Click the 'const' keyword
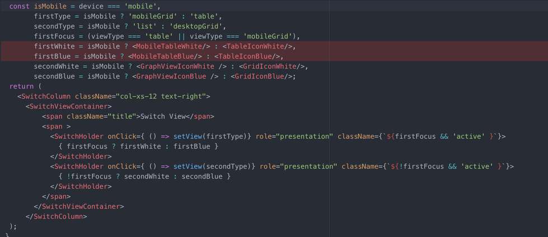This screenshot has height=237, width=548. (20, 6)
